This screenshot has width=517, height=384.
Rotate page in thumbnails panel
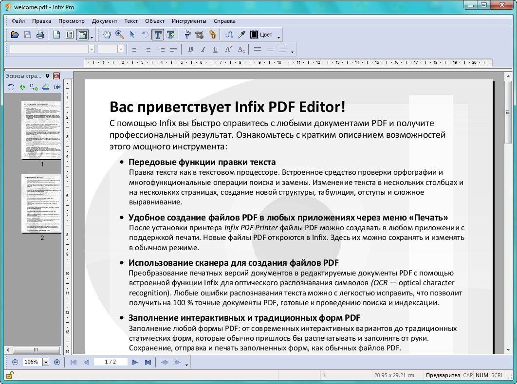[11, 87]
